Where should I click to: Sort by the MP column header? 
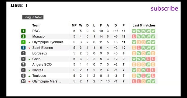[74, 25]
